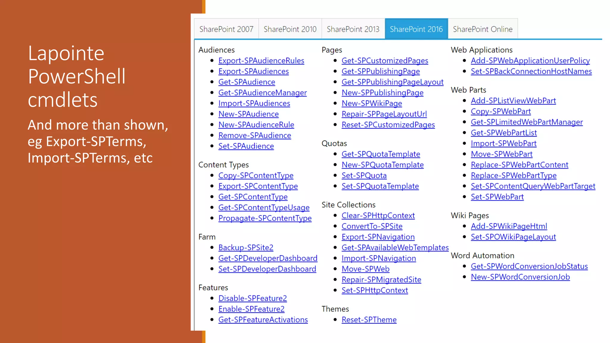Open the Get-SPContentType link
The image size is (610, 343).
253,197
